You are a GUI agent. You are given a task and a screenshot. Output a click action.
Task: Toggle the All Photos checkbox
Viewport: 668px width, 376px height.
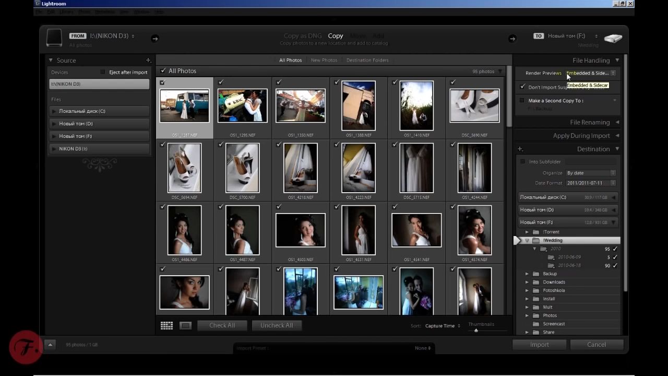[x=163, y=71]
